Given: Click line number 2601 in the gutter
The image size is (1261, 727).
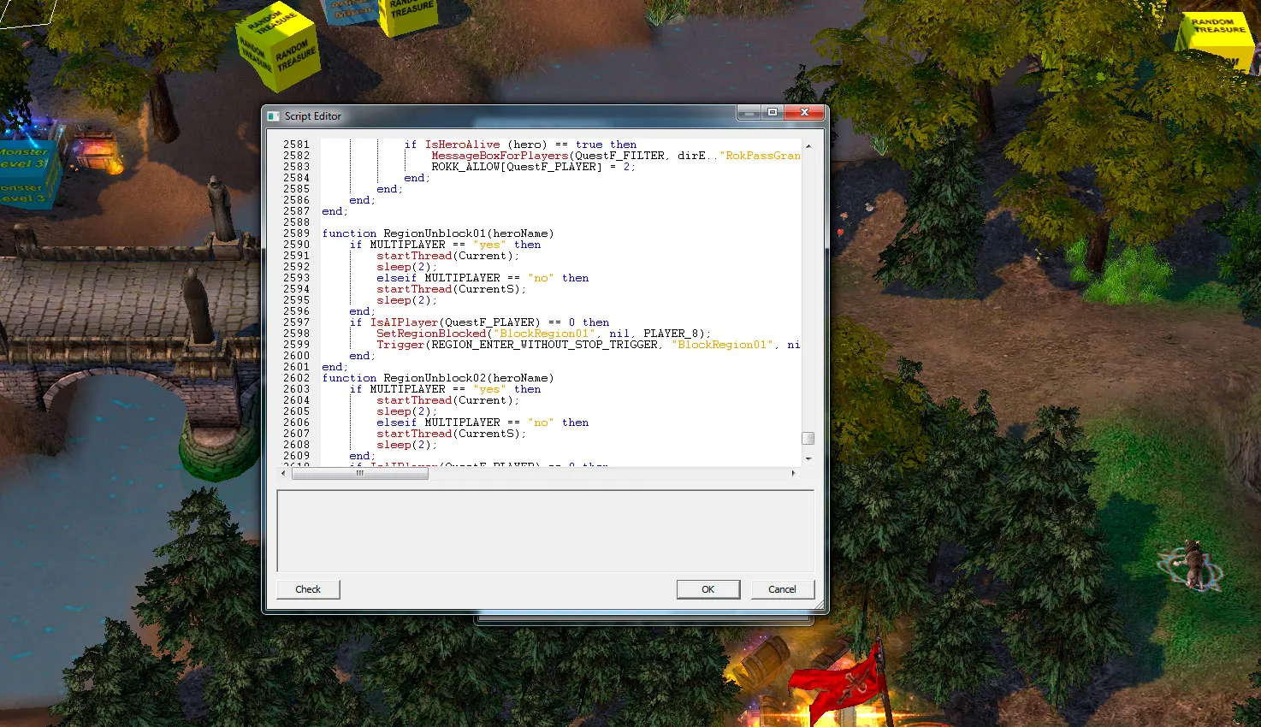Looking at the screenshot, I should point(297,367).
